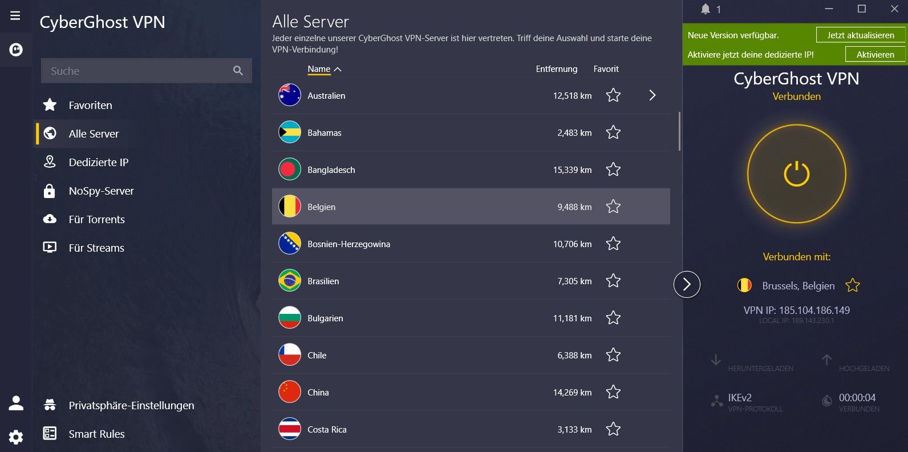
Task: Click the China flag icon
Action: (x=290, y=392)
